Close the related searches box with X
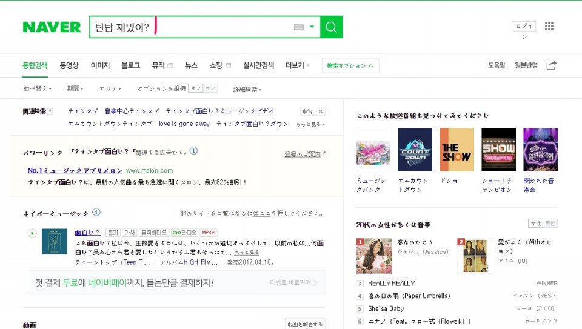 click(321, 111)
